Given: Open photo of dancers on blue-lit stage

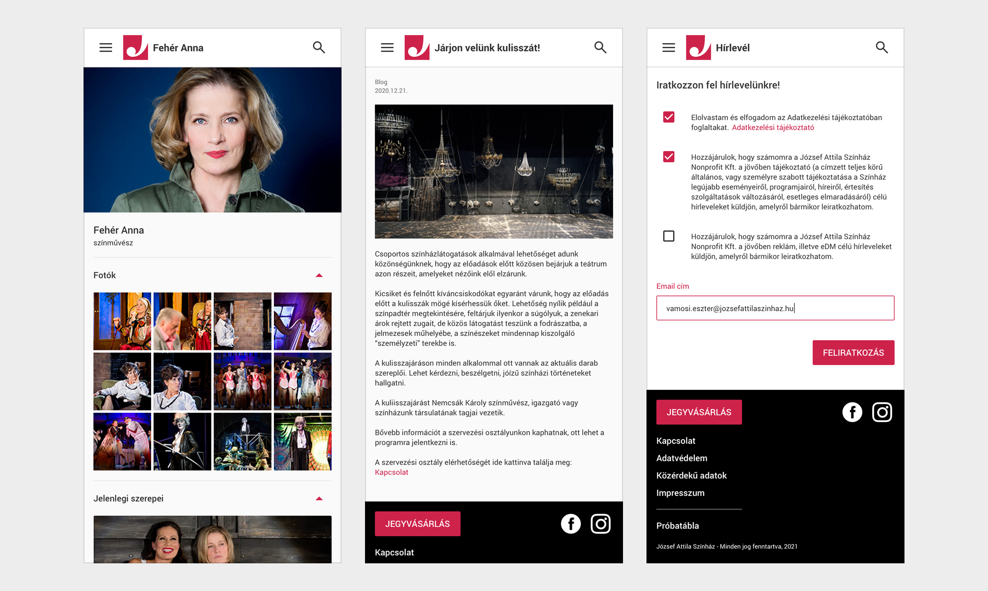Looking at the screenshot, I should pyautogui.click(x=243, y=381).
